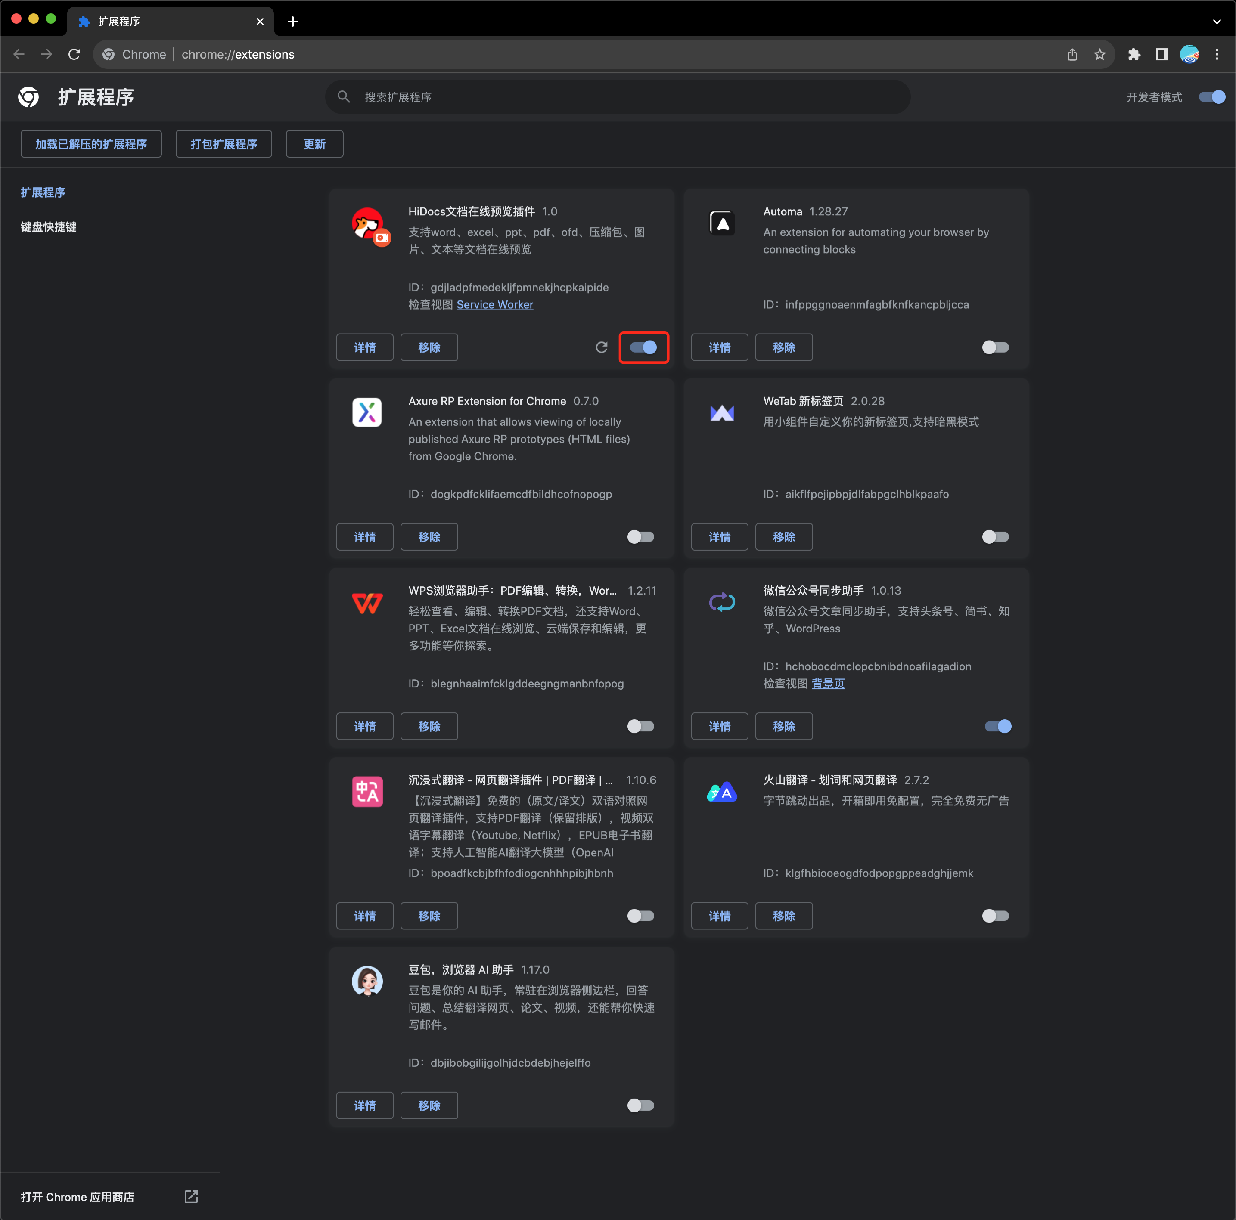This screenshot has height=1220, width=1236.
Task: Open the Chrome three-dot menu
Action: tap(1217, 54)
